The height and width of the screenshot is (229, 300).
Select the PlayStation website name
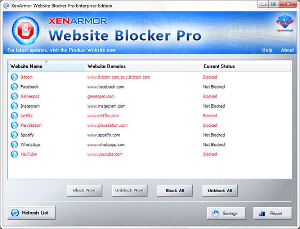tap(31, 125)
